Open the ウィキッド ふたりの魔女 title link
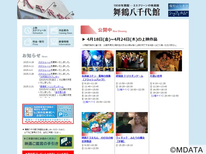The image size is (206, 154). coord(130,139)
